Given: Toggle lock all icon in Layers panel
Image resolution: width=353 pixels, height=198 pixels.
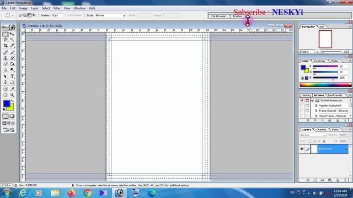Looking at the screenshot, I should point(324,141).
